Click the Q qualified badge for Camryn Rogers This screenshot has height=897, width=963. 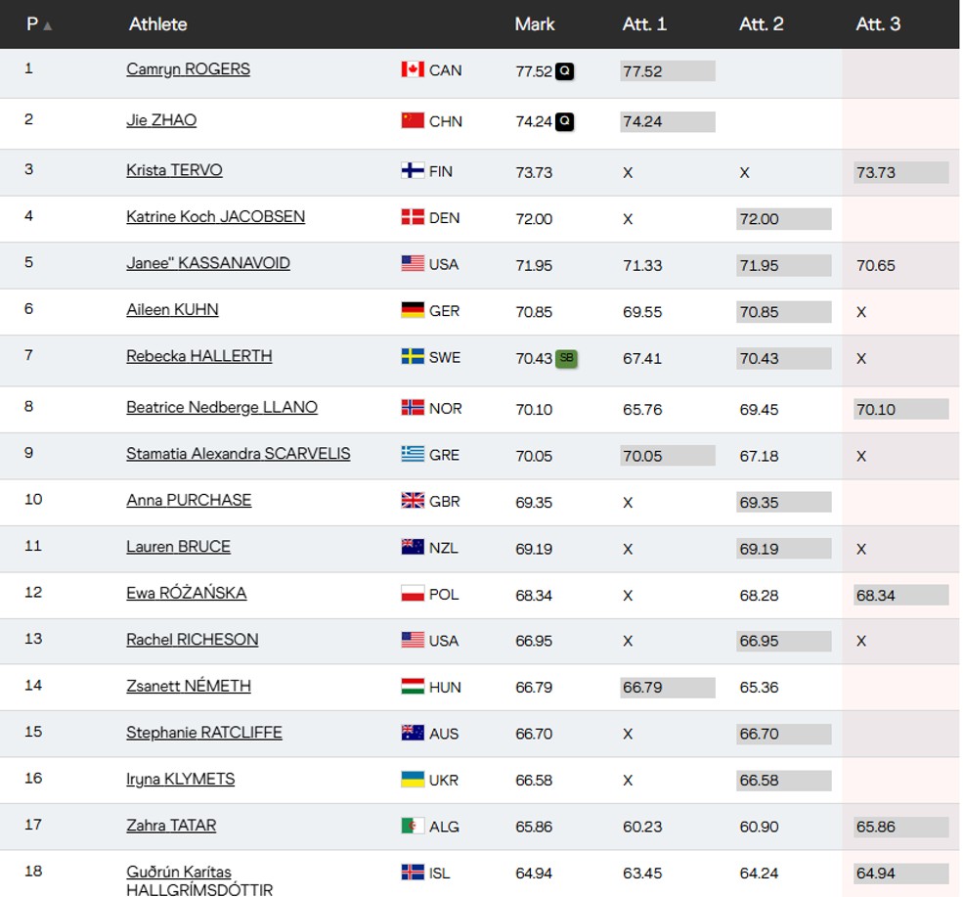point(564,71)
